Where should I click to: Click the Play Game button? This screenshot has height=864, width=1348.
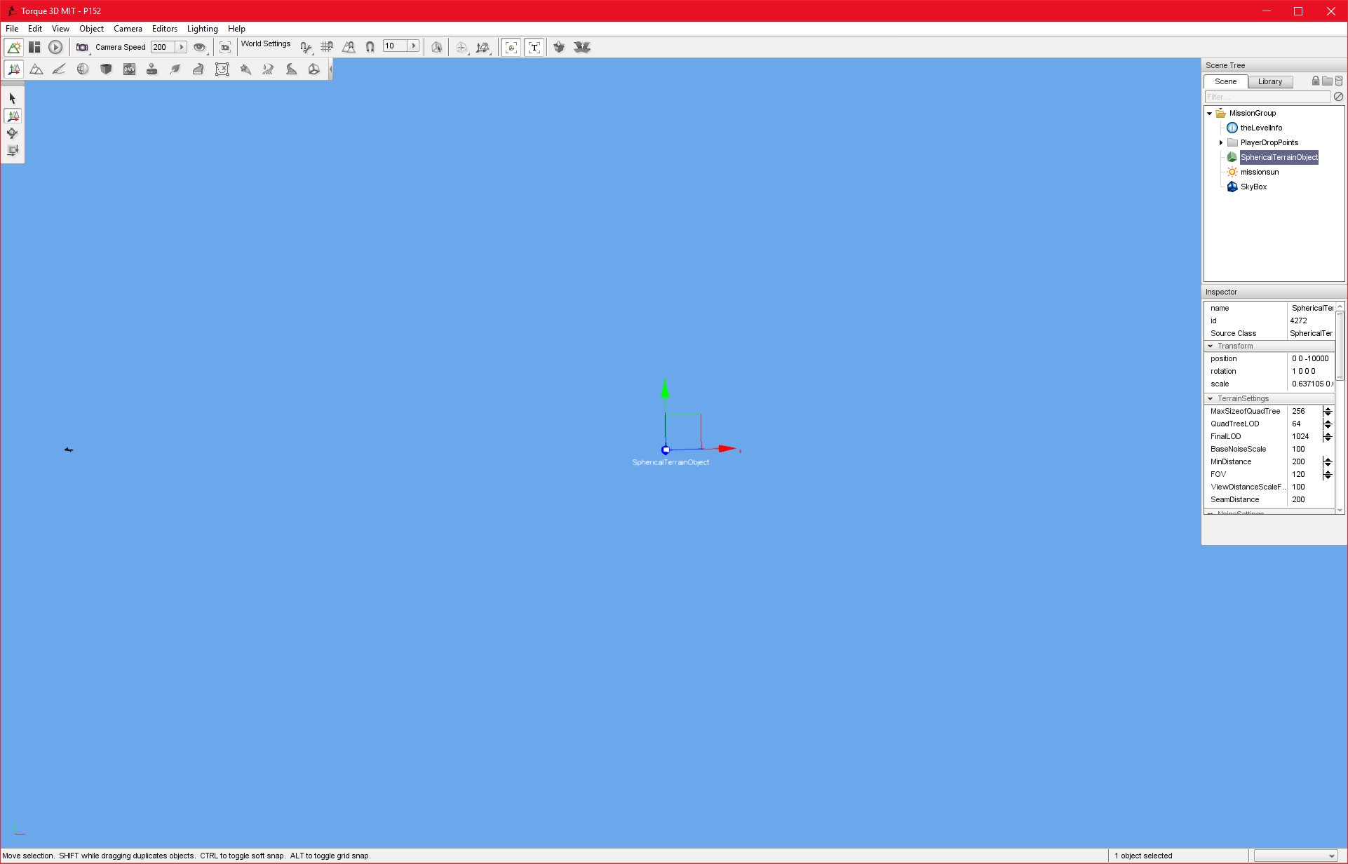coord(55,47)
